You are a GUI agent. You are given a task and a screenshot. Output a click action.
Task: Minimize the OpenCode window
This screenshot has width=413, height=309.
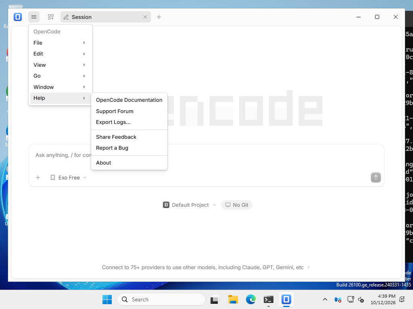tap(359, 17)
